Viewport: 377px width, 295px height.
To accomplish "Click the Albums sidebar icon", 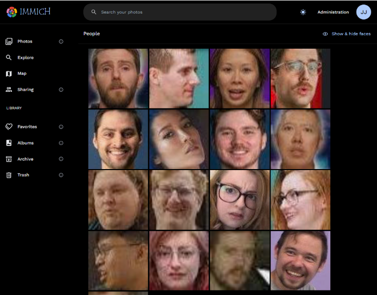I will 9,143.
